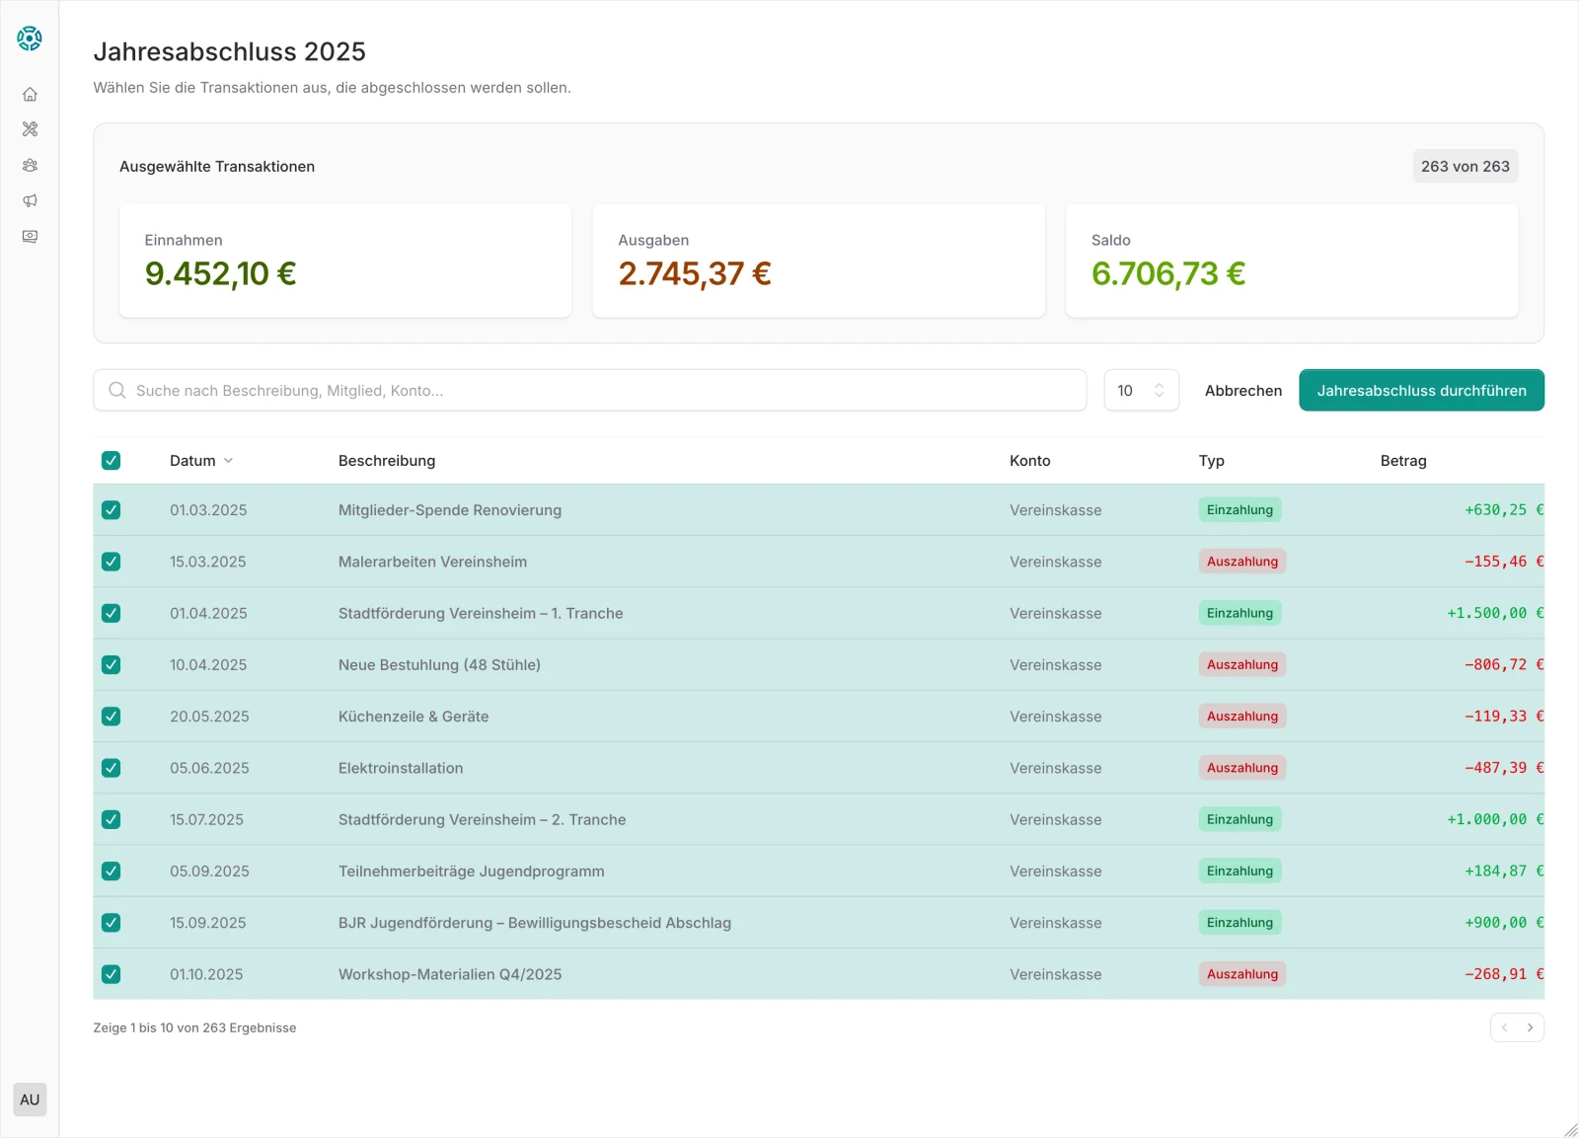This screenshot has height=1138, width=1579.
Task: Click the previous page arrow
Action: 1504,1027
